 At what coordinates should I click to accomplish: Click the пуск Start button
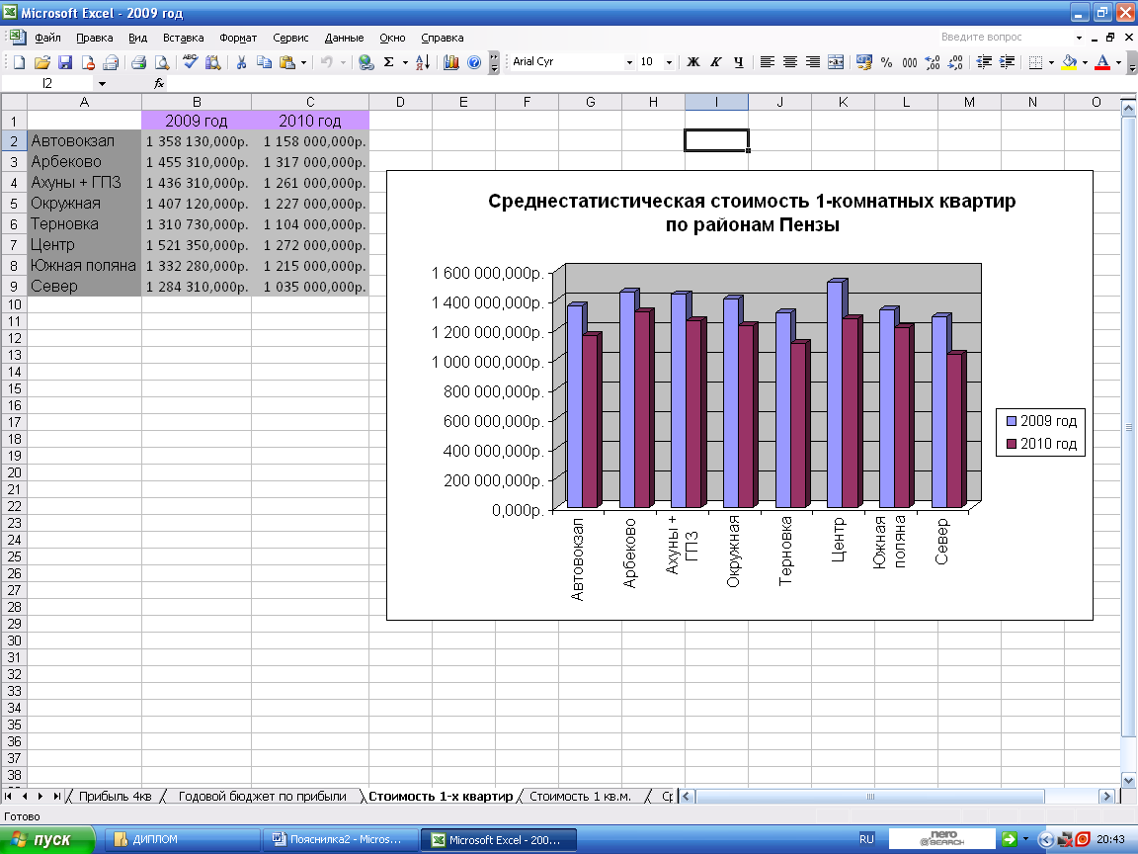click(x=47, y=839)
